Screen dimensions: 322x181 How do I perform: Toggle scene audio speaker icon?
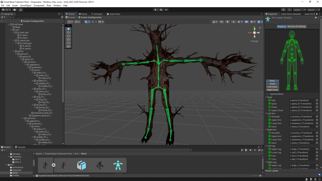(x=233, y=22)
